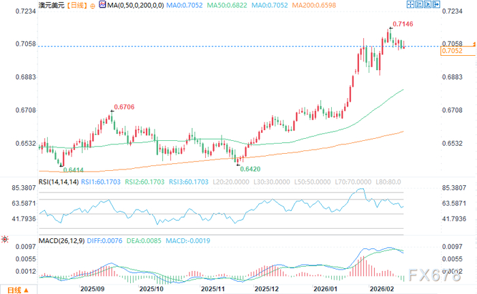Click the play-forward chart icon

pyautogui.click(x=427, y=4)
